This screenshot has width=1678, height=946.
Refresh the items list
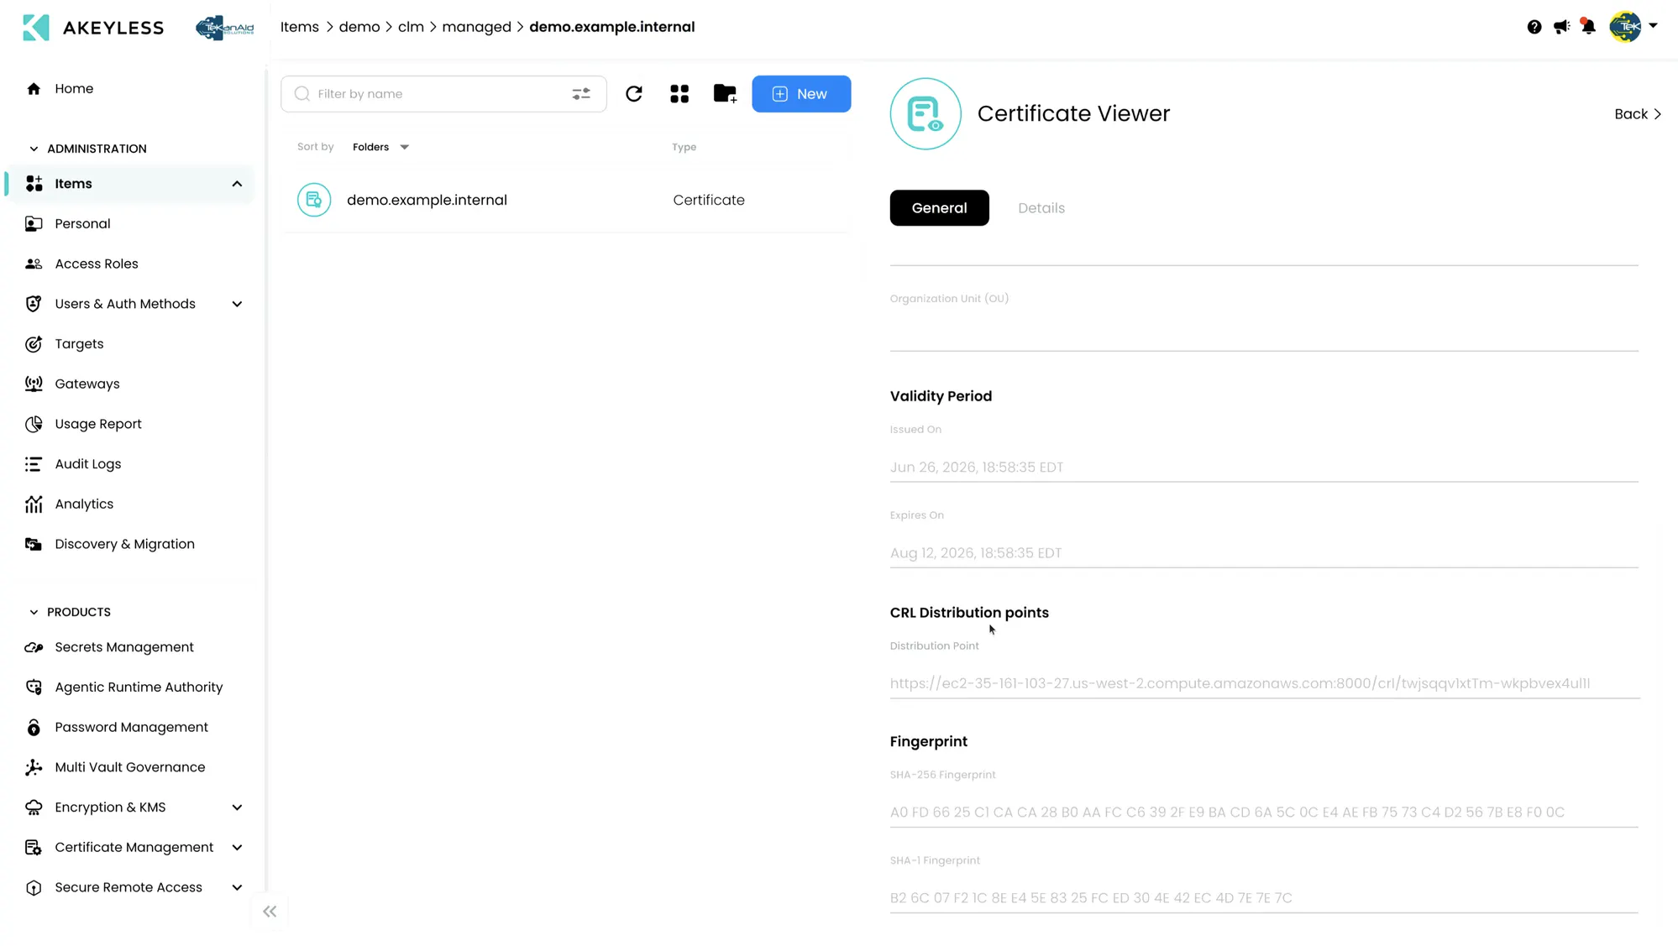pyautogui.click(x=634, y=94)
